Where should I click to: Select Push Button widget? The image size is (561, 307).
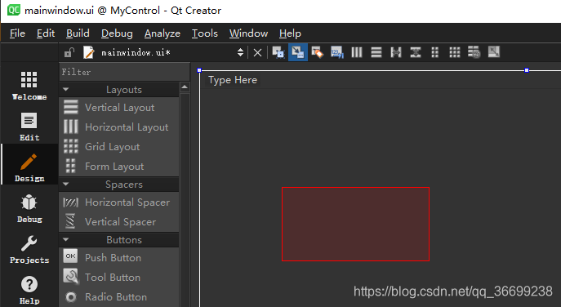pos(118,258)
